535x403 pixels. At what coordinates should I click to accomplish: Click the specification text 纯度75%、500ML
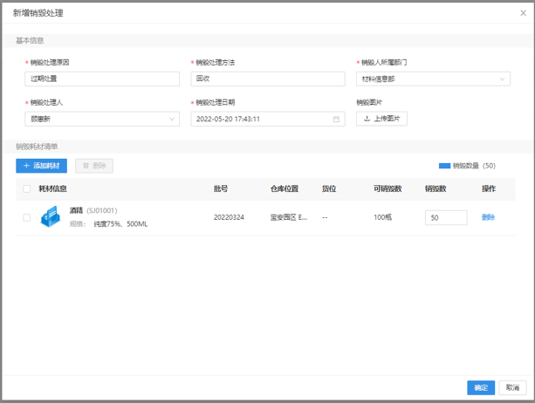(120, 224)
